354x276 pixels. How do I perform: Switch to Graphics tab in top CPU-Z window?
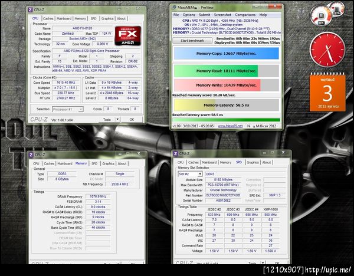[107, 18]
